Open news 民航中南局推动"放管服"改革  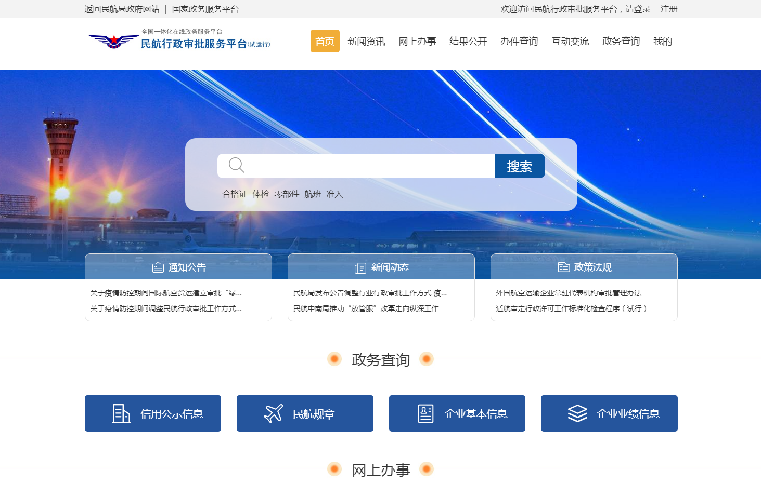(x=366, y=308)
